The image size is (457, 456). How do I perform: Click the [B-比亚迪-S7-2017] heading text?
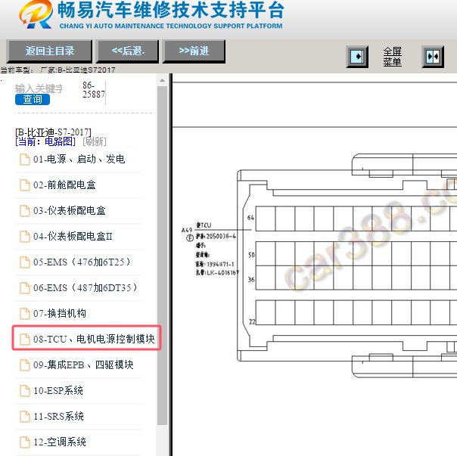(53, 132)
